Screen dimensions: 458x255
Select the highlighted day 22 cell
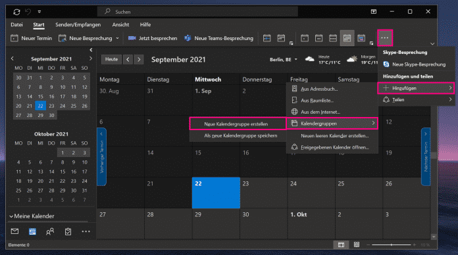216,193
